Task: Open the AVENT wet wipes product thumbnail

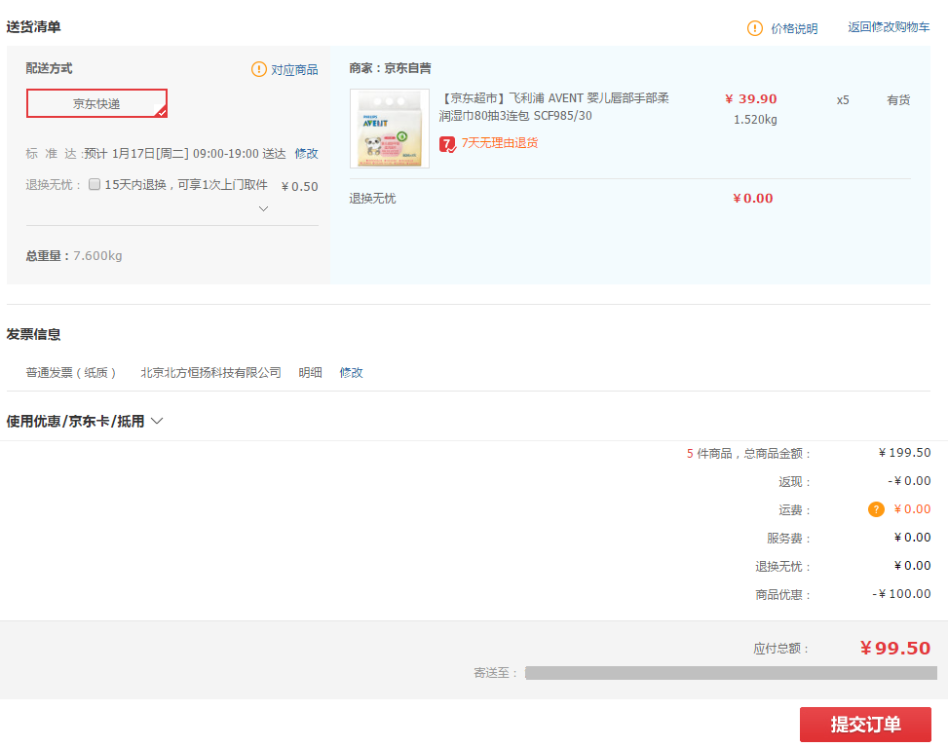Action: pos(390,129)
